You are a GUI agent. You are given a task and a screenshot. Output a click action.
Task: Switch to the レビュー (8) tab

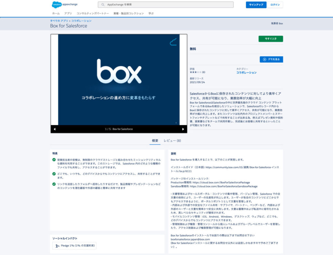point(172,141)
